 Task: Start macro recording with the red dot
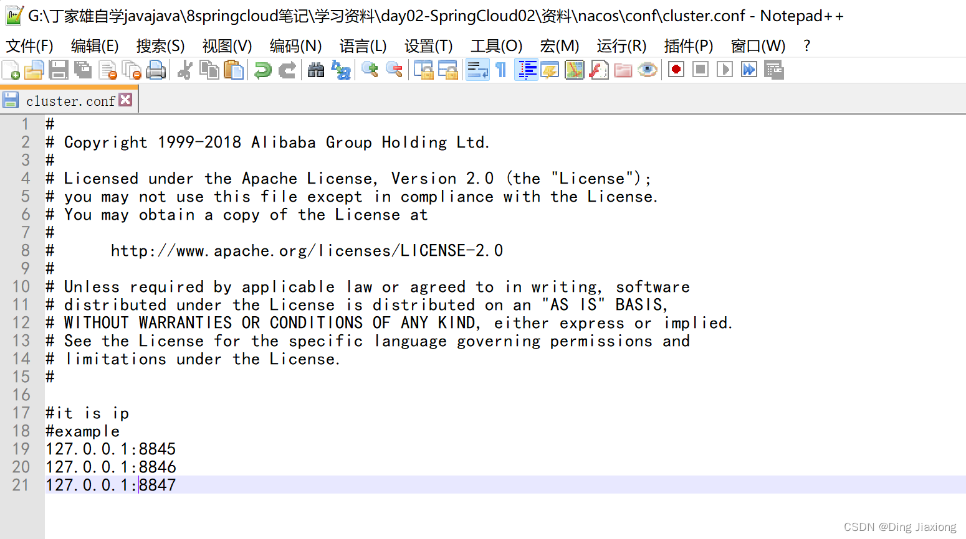click(676, 70)
